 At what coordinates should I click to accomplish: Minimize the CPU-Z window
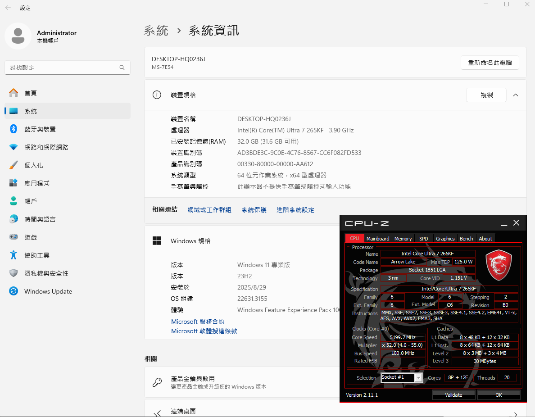(x=504, y=223)
